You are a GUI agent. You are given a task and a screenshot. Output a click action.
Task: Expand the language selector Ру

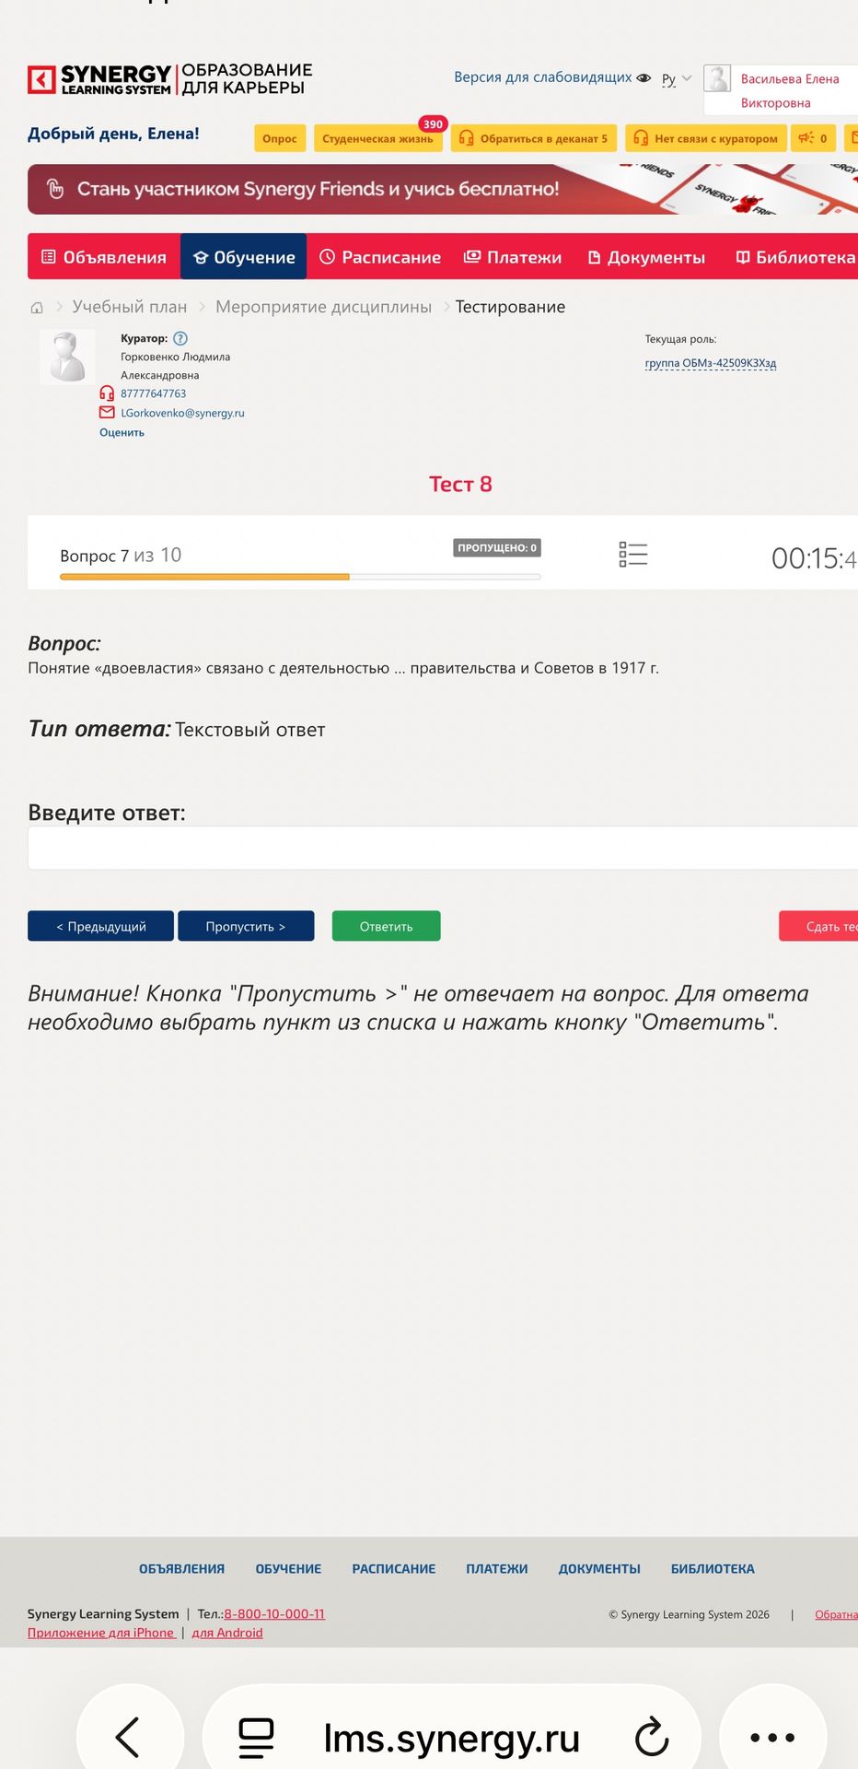677,79
